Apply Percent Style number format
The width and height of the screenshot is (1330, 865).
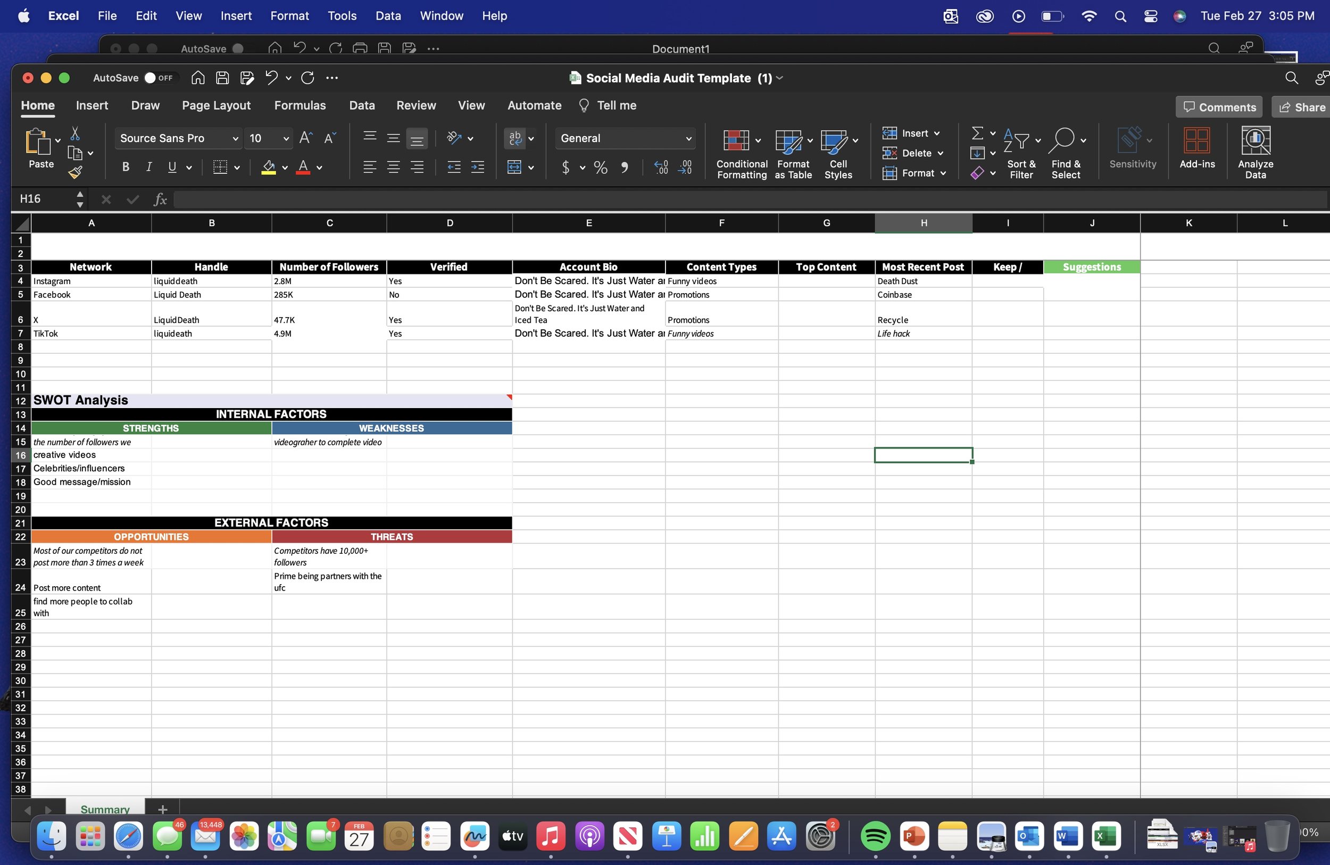[x=601, y=167]
